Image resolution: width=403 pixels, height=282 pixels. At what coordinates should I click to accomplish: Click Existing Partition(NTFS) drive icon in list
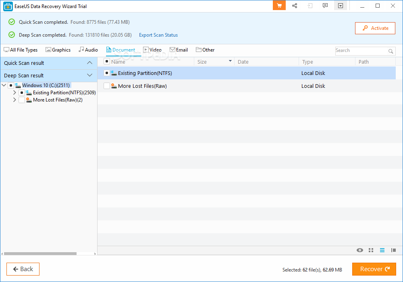tap(114, 73)
